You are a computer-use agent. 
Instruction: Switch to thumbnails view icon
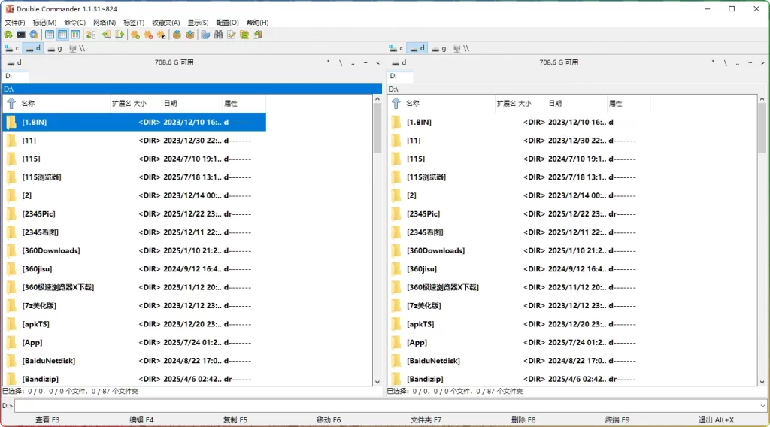coord(75,35)
